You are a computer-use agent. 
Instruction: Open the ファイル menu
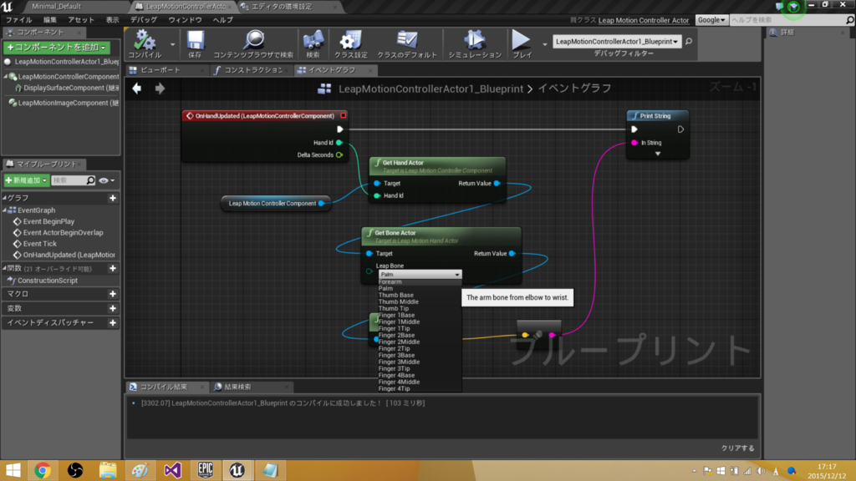click(x=19, y=20)
